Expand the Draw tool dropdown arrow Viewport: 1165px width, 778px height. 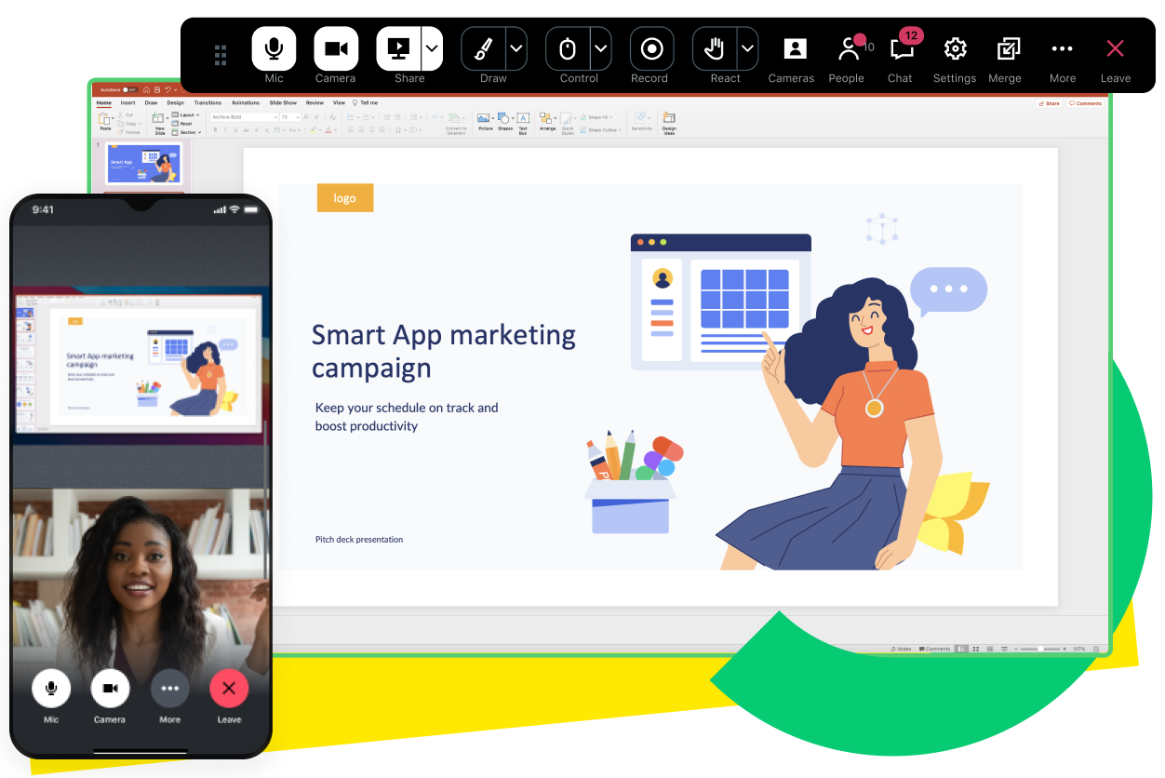pyautogui.click(x=516, y=49)
